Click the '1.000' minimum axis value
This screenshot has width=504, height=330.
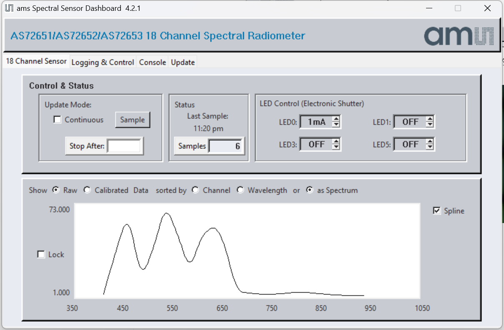point(61,293)
